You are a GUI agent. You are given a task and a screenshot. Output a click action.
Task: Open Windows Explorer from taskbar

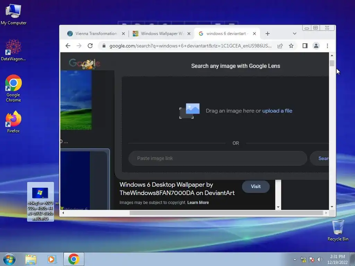pos(31,259)
